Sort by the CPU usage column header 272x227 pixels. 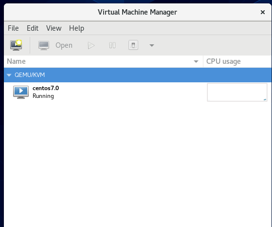coord(237,61)
